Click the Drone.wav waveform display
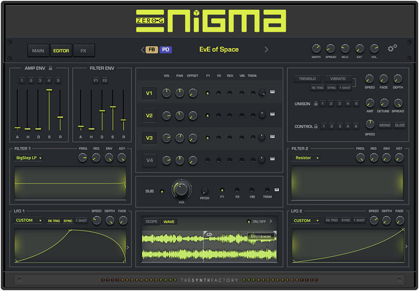The height and width of the screenshot is (291, 419). [209, 247]
